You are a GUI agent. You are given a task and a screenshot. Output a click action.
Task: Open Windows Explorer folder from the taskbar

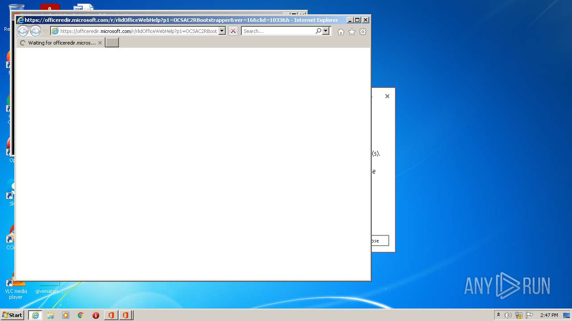pyautogui.click(x=50, y=315)
